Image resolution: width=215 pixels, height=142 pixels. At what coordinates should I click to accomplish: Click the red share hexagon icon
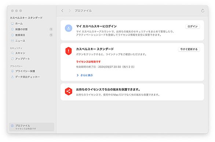(x=68, y=91)
